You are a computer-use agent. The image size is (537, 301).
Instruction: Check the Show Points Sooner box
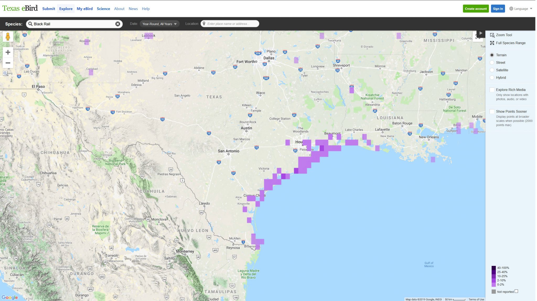(492, 111)
